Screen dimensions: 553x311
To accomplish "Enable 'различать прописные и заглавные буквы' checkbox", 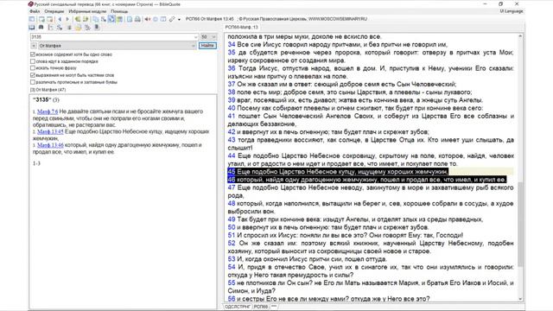I will pos(33,82).
